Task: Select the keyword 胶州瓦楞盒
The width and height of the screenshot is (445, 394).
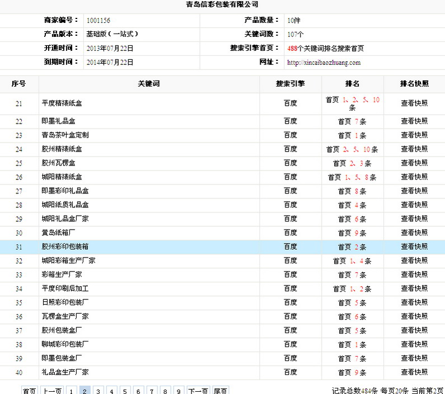Action: click(x=58, y=163)
